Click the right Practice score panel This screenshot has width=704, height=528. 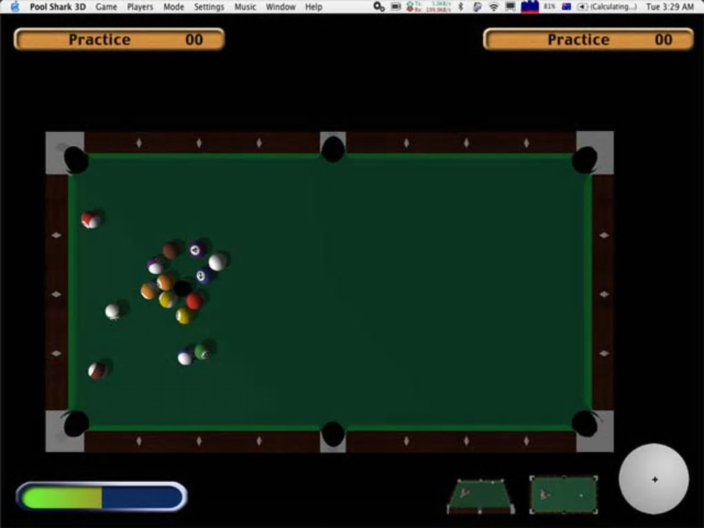588,39
